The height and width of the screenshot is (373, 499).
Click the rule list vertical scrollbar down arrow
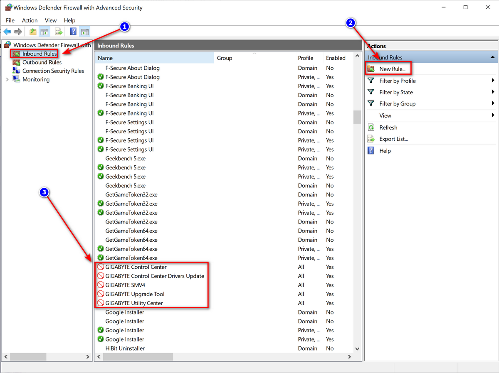click(357, 349)
